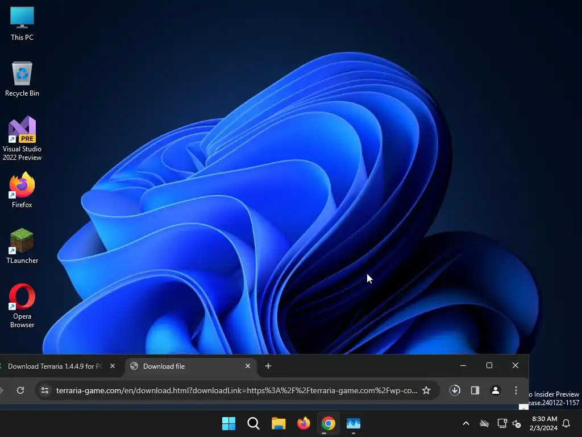Select Visual Studio 2022 Preview shortcut
This screenshot has width=582, height=437.
click(x=22, y=139)
